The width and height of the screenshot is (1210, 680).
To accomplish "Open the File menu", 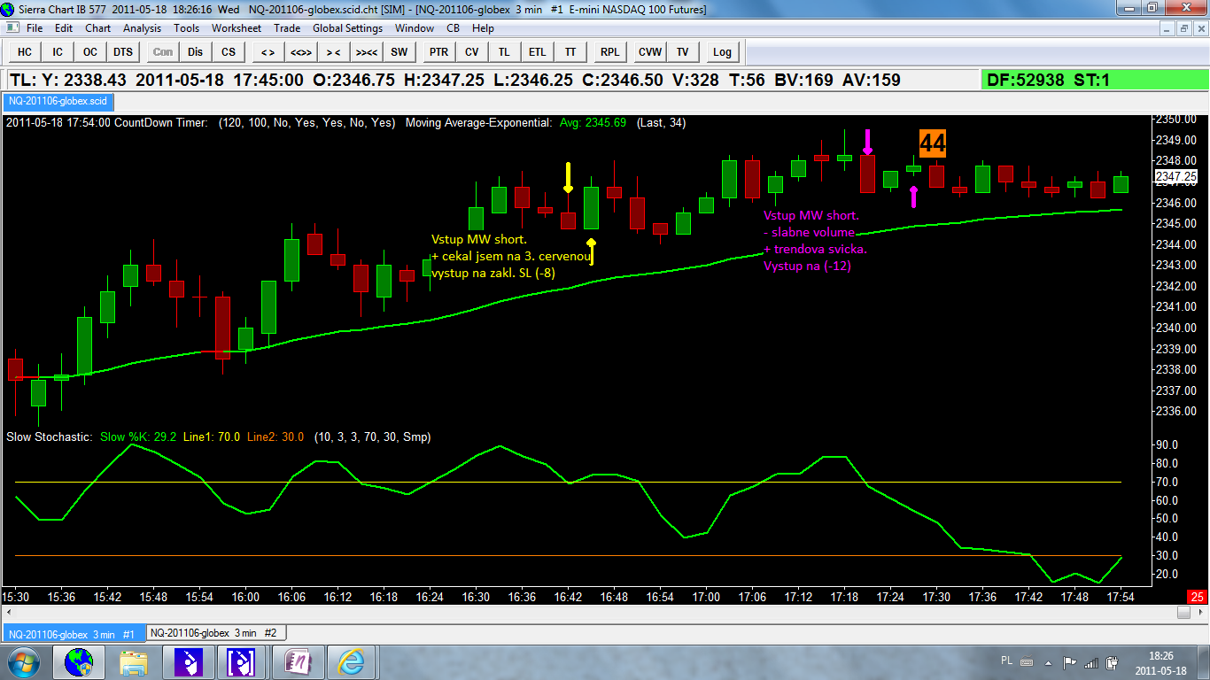I will coord(35,28).
